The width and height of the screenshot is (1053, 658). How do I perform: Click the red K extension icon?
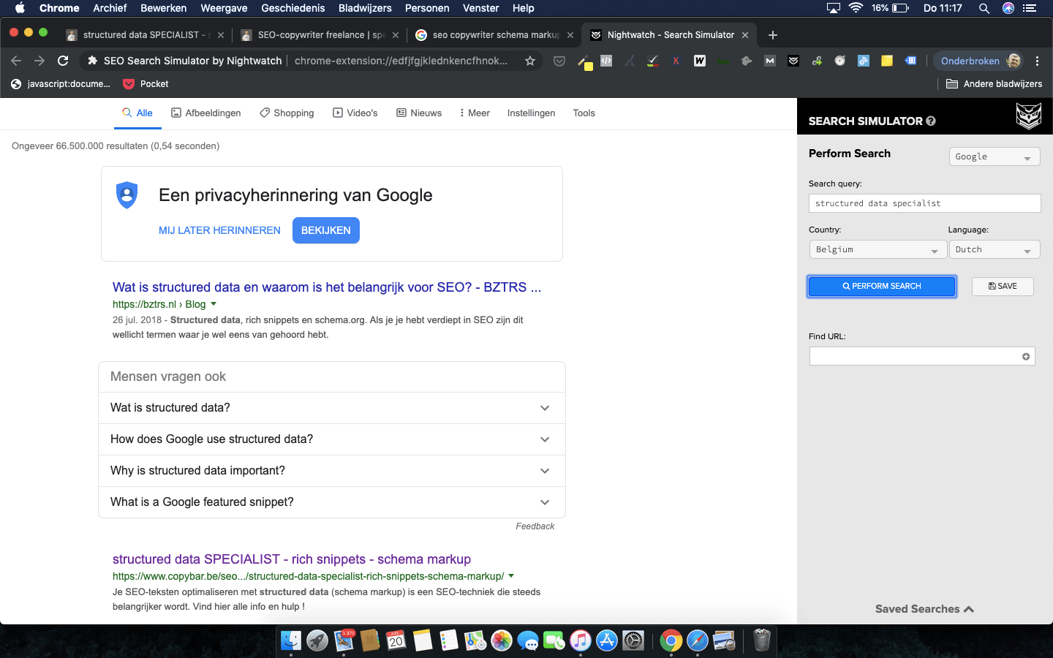pos(676,61)
